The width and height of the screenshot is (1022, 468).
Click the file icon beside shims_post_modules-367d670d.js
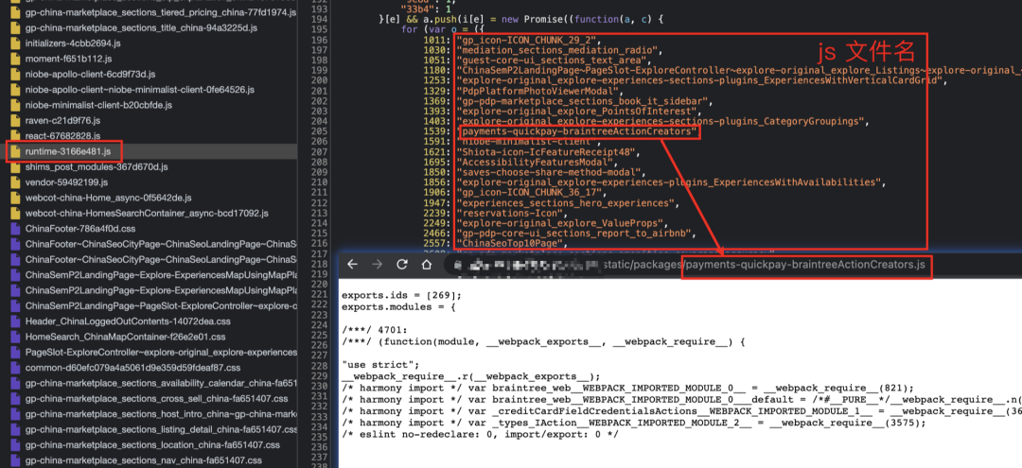coord(15,166)
